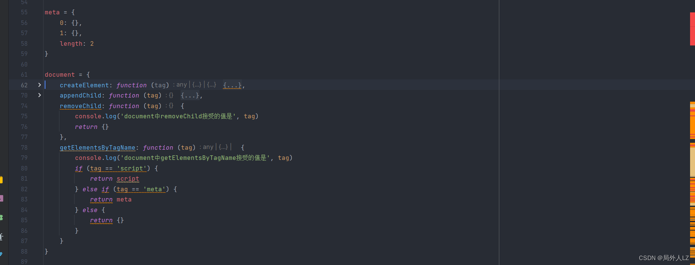
Task: Click the first {…} type hint after createElement's any
Action: [x=197, y=85]
